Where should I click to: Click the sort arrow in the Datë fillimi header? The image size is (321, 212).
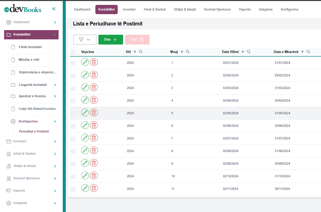tap(243, 52)
